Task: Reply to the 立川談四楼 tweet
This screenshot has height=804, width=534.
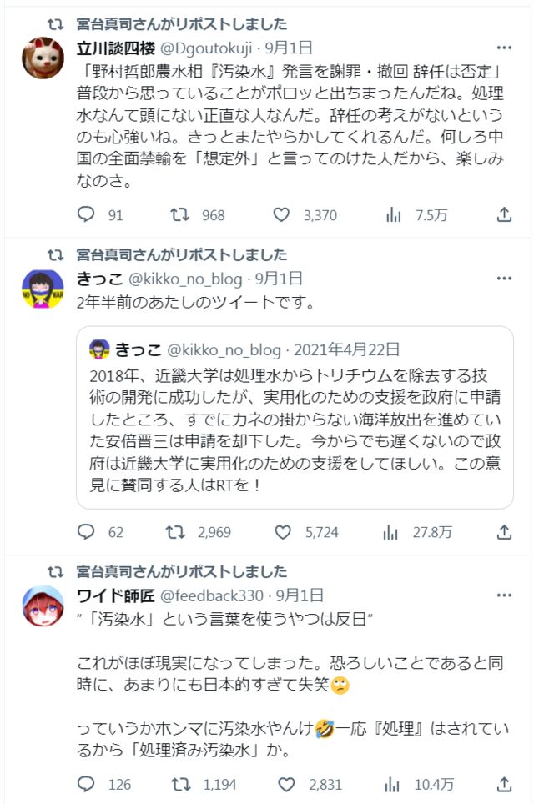Action: tap(87, 215)
